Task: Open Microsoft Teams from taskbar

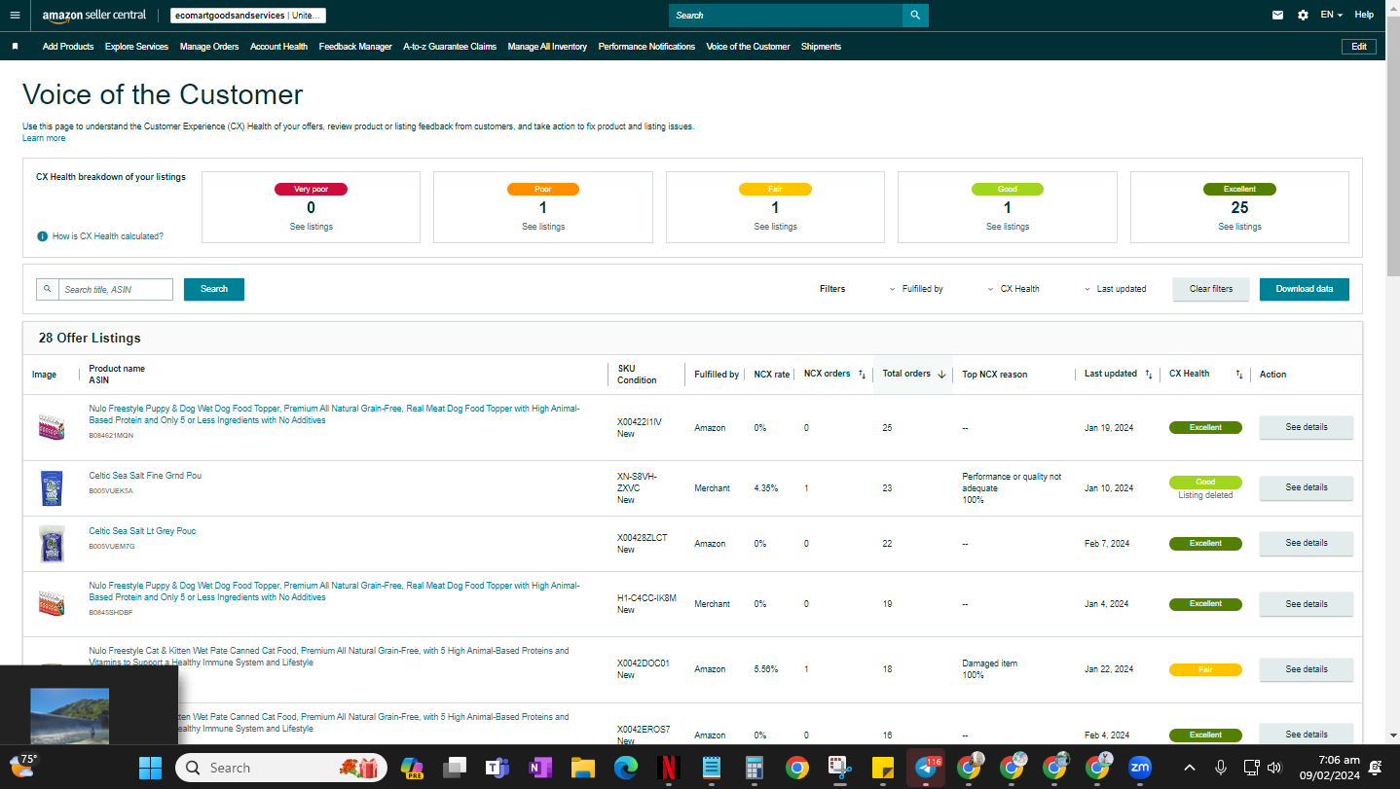Action: (x=497, y=768)
